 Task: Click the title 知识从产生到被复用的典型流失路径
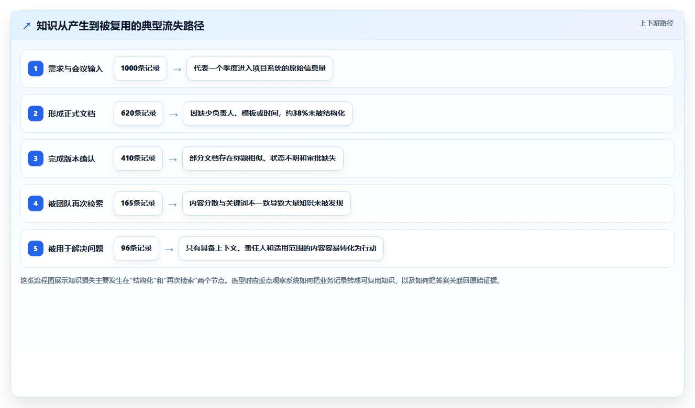coord(120,26)
